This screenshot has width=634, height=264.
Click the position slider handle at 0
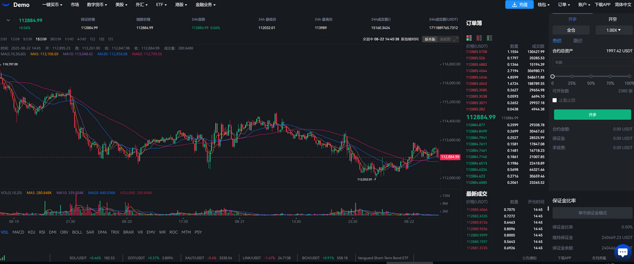pos(553,77)
